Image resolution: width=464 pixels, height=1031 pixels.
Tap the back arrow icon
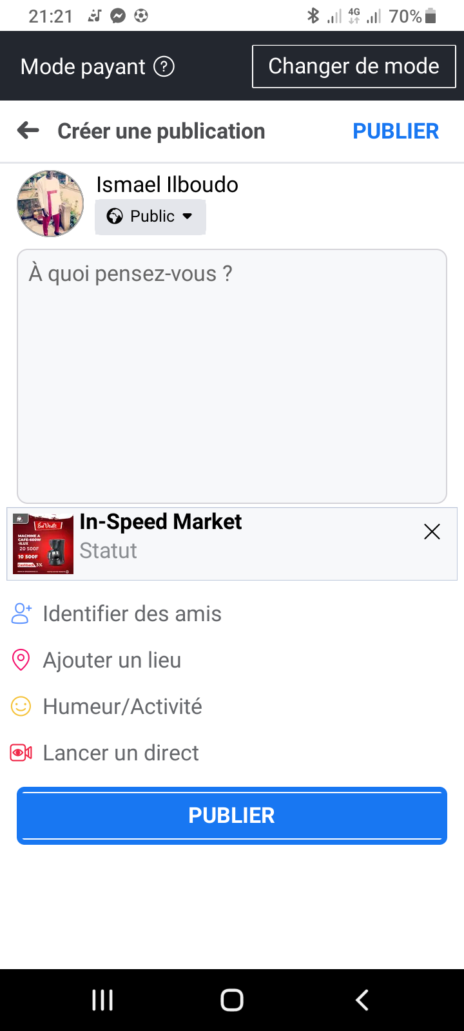28,131
